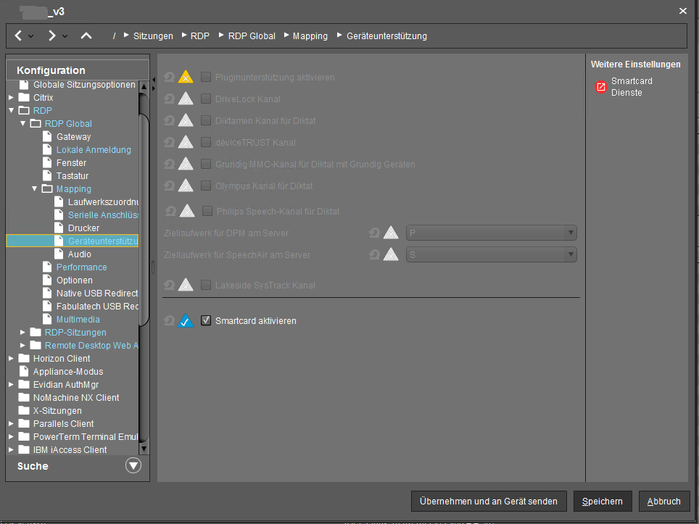
Task: Click Übernehmen und an Gerät senden
Action: click(489, 501)
